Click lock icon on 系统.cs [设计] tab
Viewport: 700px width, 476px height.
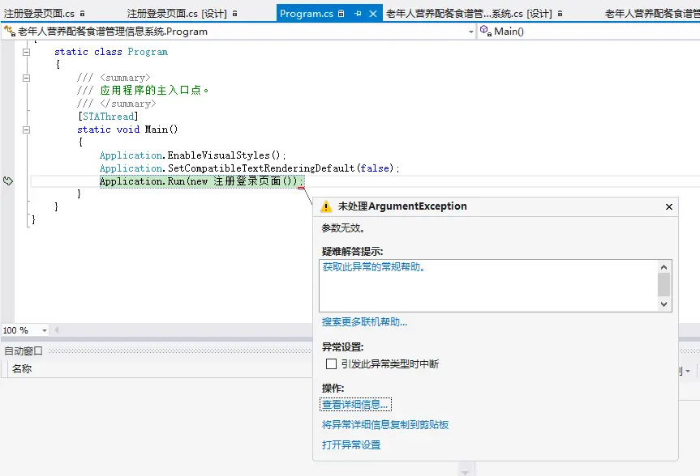560,14
